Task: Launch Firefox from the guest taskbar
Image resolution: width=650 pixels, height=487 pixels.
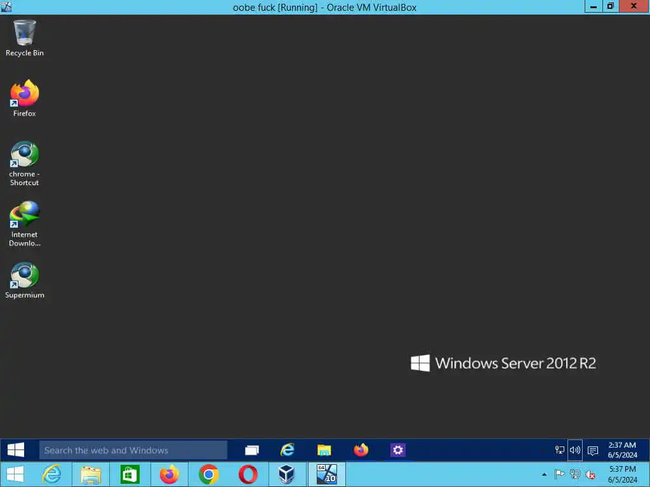Action: pyautogui.click(x=361, y=450)
